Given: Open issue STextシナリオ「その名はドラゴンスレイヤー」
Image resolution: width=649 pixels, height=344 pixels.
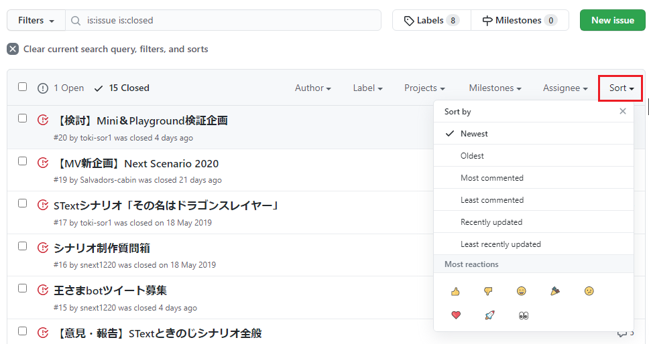Looking at the screenshot, I should [x=167, y=205].
